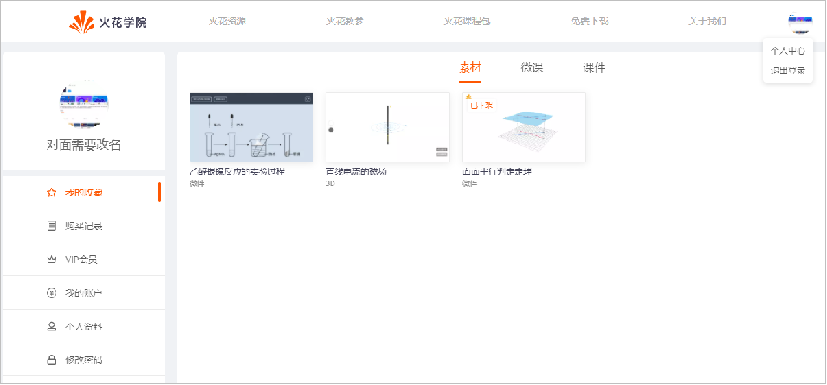Select the 素材 tab
The image size is (827, 385).
tap(470, 67)
